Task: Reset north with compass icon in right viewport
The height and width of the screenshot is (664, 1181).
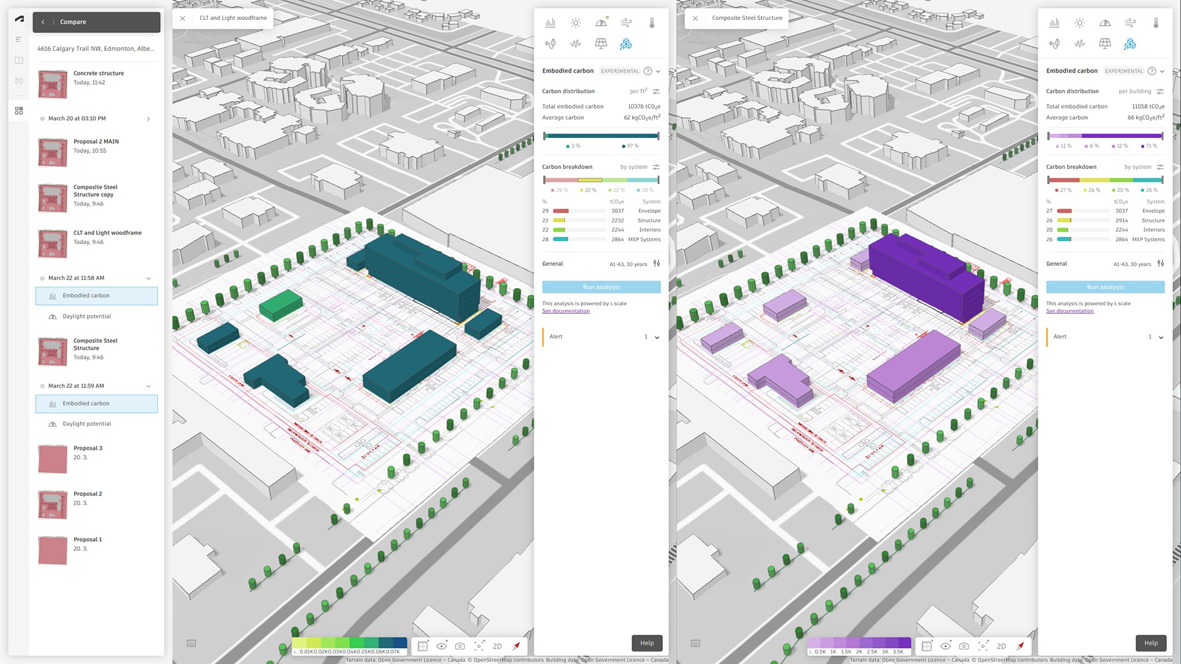Action: tap(1020, 646)
